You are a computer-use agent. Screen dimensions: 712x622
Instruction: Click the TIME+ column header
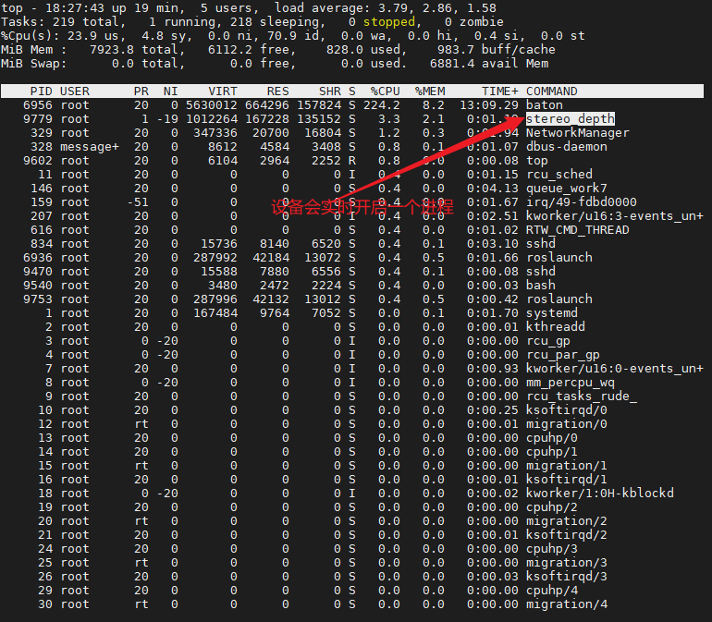(x=500, y=91)
